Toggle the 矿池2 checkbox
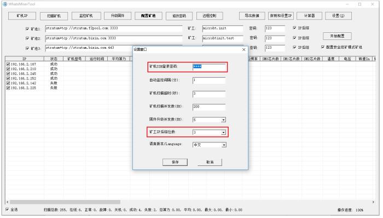 (27, 38)
